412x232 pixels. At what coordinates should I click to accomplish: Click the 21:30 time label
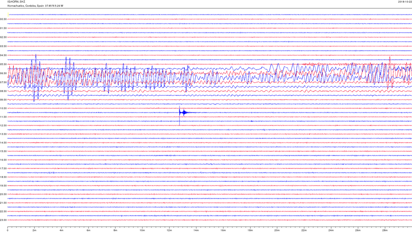[3, 203]
